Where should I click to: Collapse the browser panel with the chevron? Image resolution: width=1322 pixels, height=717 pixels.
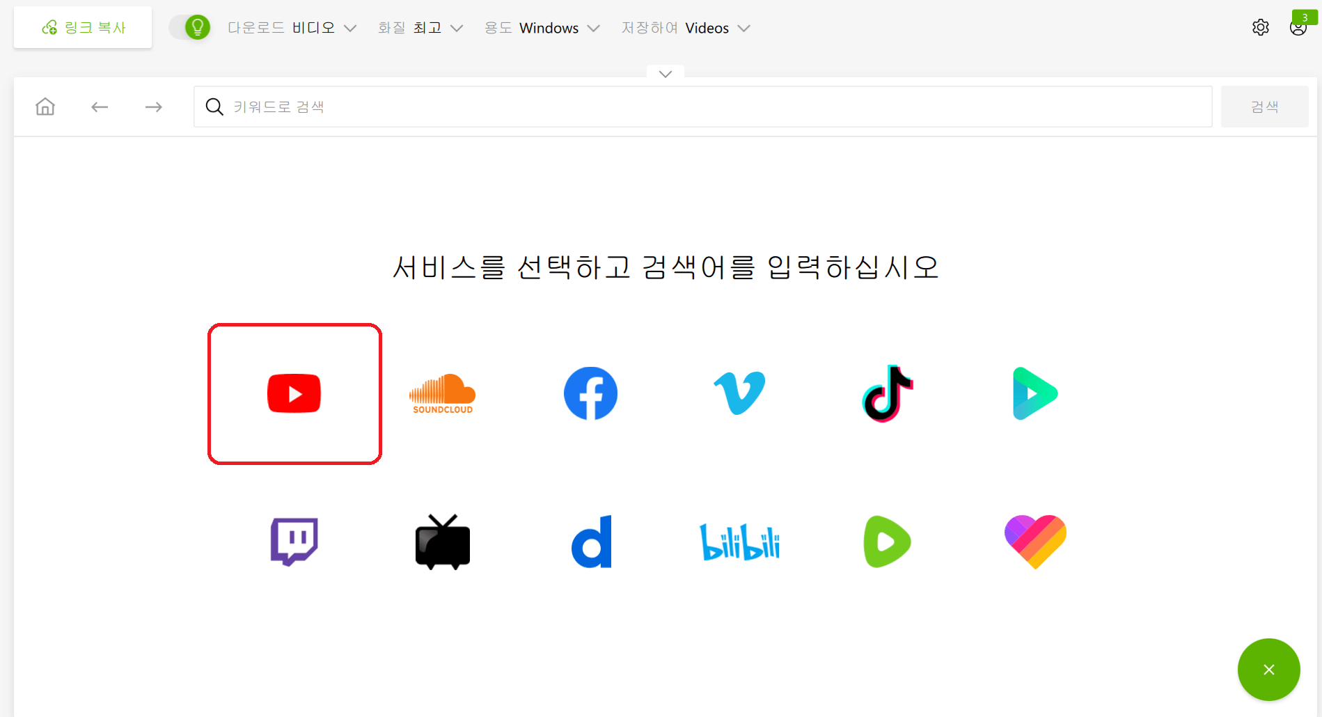click(666, 73)
